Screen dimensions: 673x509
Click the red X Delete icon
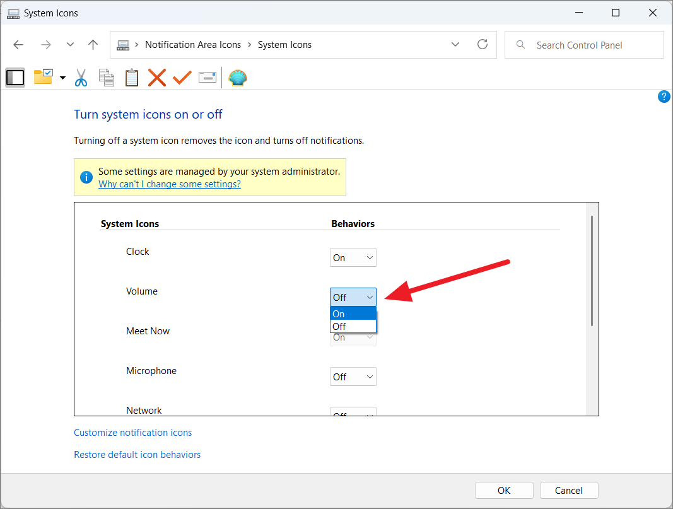pos(156,78)
